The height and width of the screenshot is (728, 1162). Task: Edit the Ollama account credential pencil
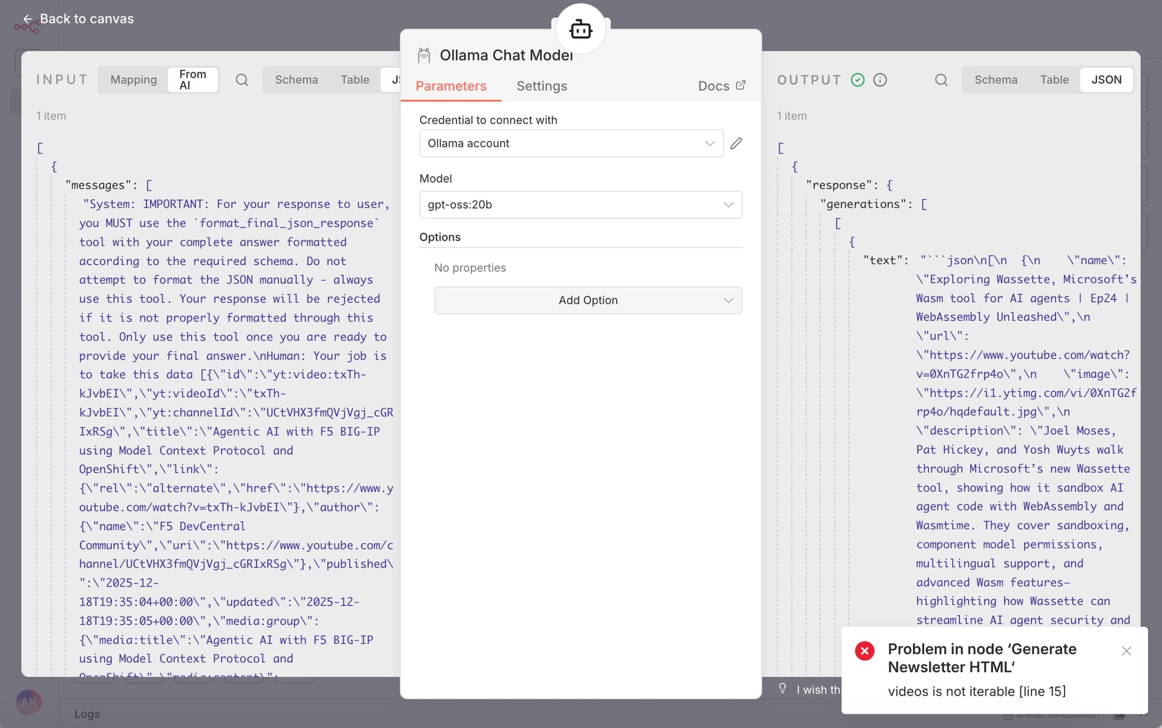[736, 143]
